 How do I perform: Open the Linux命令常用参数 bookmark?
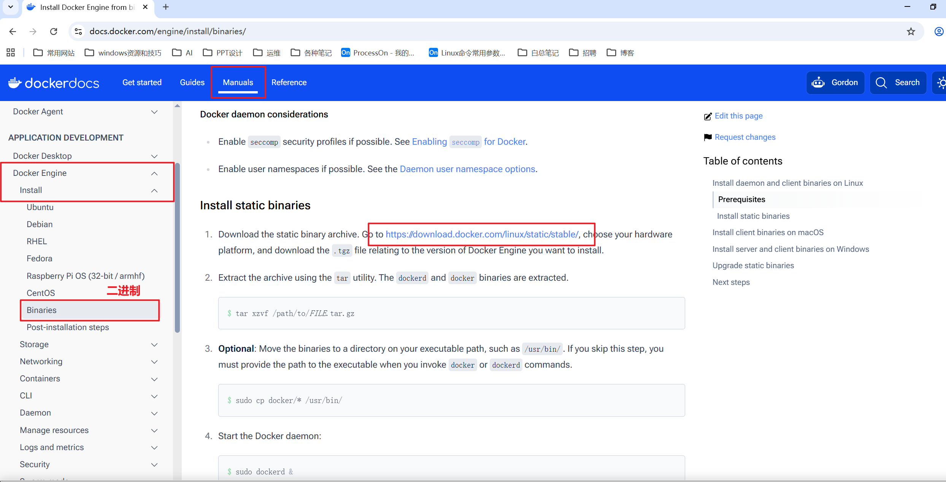[467, 53]
